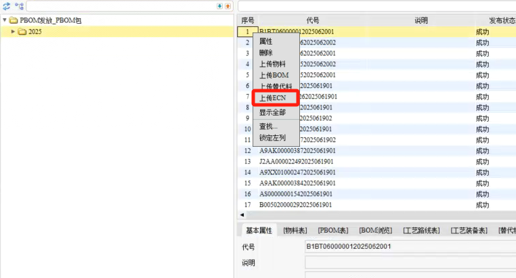The width and height of the screenshot is (516, 278).
Task: Click 成功 status in row 12
Action: tap(482, 151)
